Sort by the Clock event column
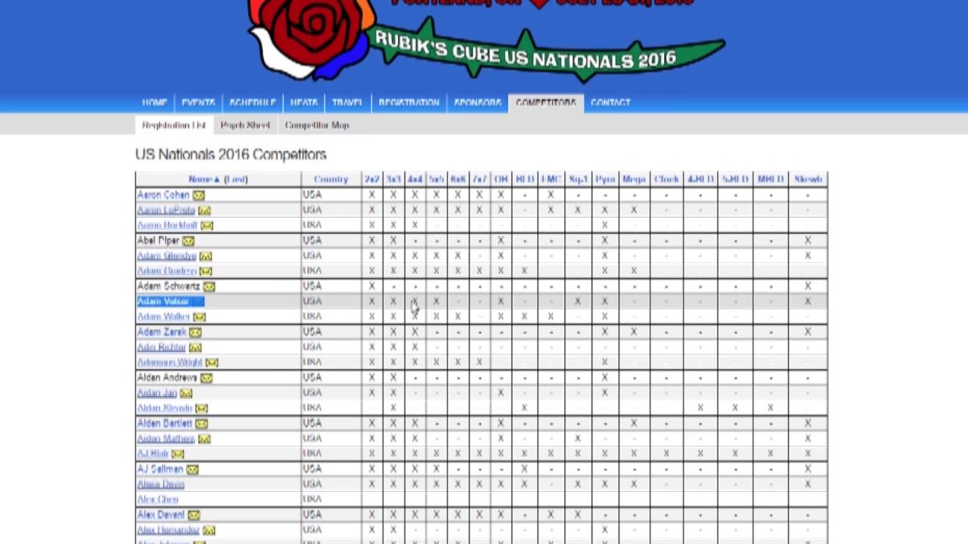968x544 pixels. (x=666, y=179)
